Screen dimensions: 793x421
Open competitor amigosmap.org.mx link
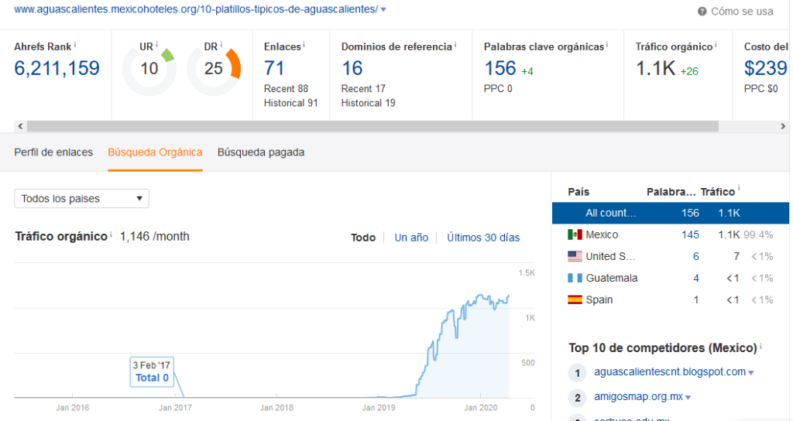tap(638, 397)
